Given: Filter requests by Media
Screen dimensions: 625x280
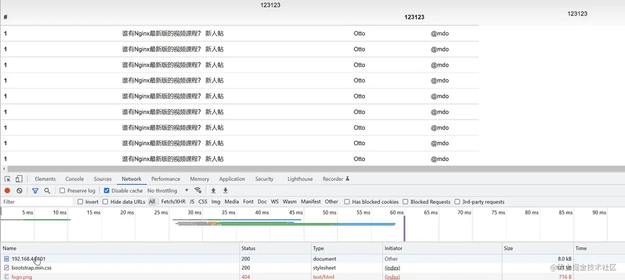Looking at the screenshot, I should click(231, 202).
